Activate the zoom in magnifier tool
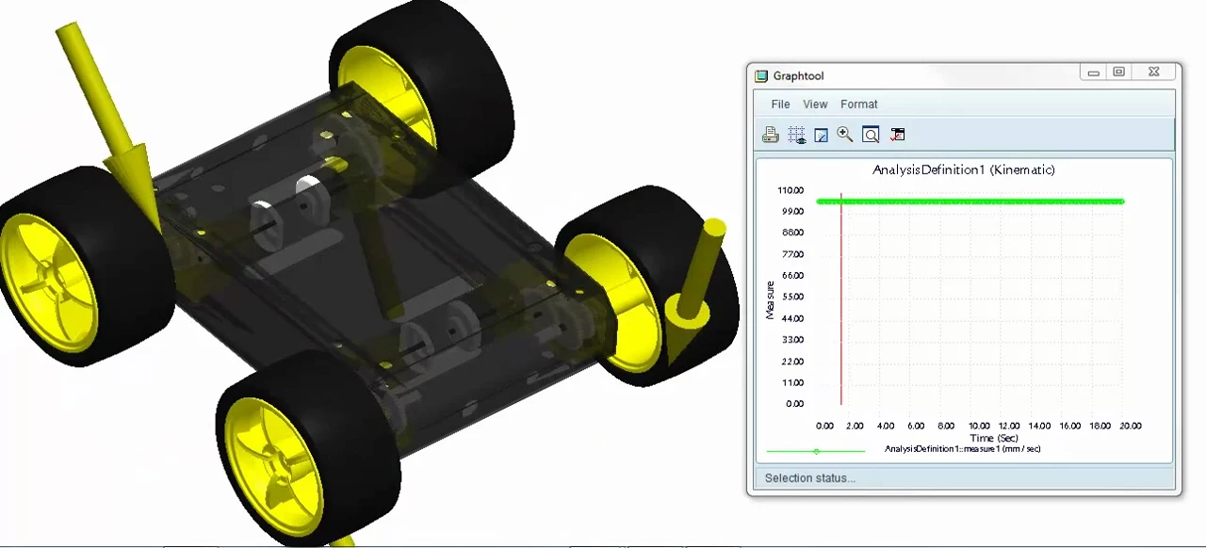The height and width of the screenshot is (548, 1206). (x=845, y=135)
